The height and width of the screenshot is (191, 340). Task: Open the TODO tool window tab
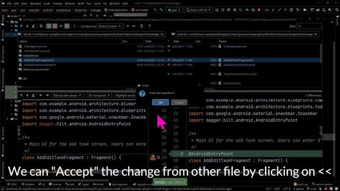(x=12, y=184)
